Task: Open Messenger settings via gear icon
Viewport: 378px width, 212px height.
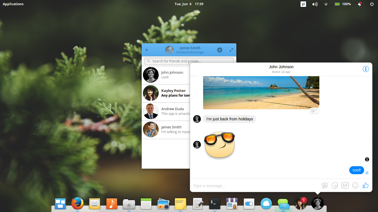Action: point(219,50)
